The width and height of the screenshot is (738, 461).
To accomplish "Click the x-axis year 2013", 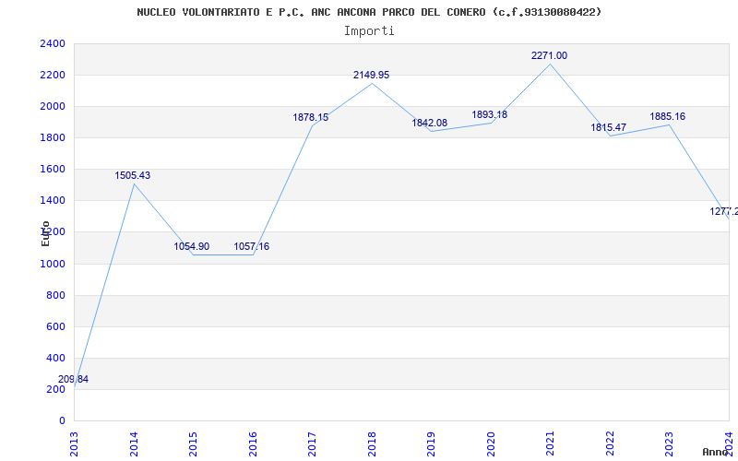I will (75, 443).
